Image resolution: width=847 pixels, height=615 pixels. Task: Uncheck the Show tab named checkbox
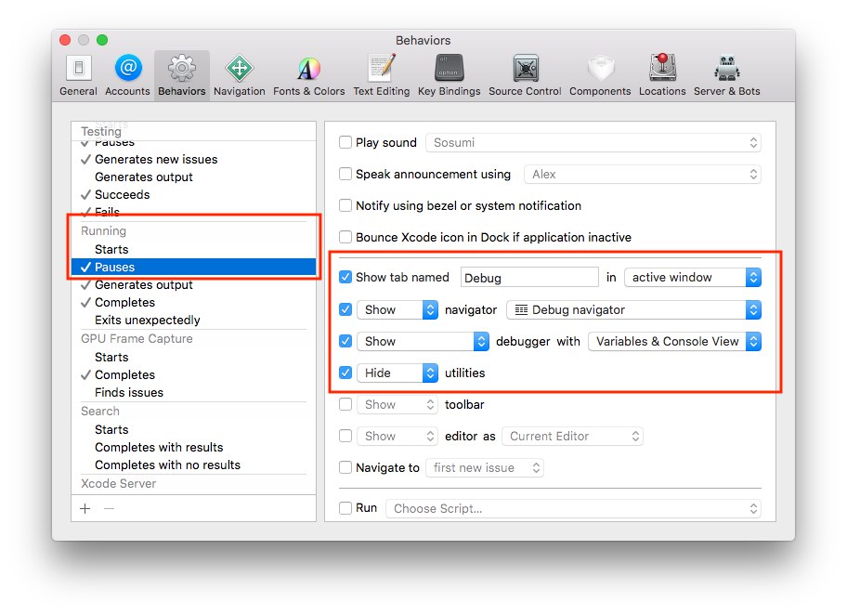pyautogui.click(x=345, y=277)
